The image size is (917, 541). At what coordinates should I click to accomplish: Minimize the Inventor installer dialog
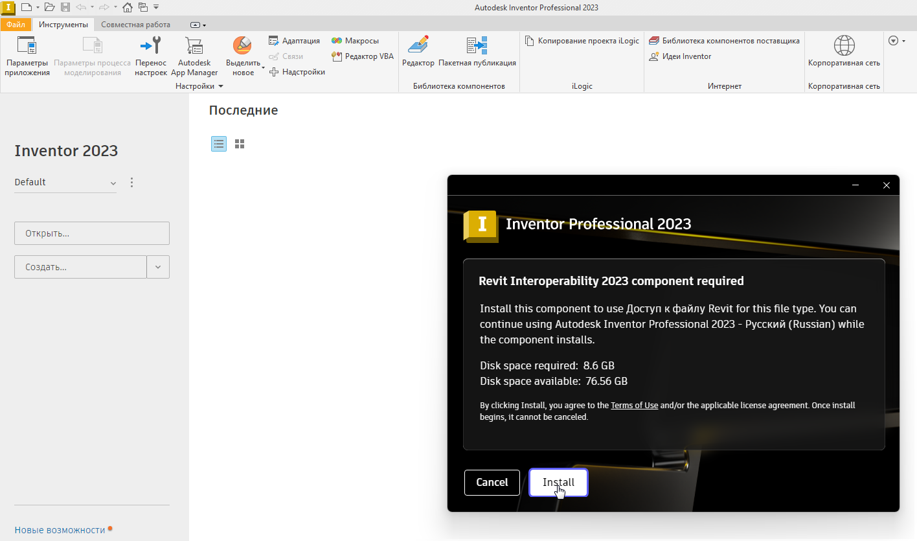pos(856,185)
